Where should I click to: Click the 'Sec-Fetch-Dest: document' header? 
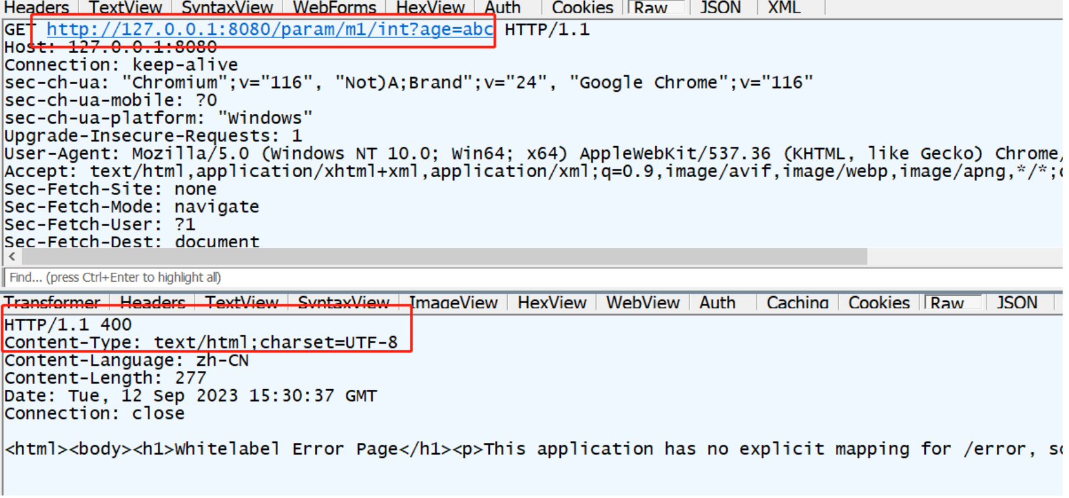(132, 241)
